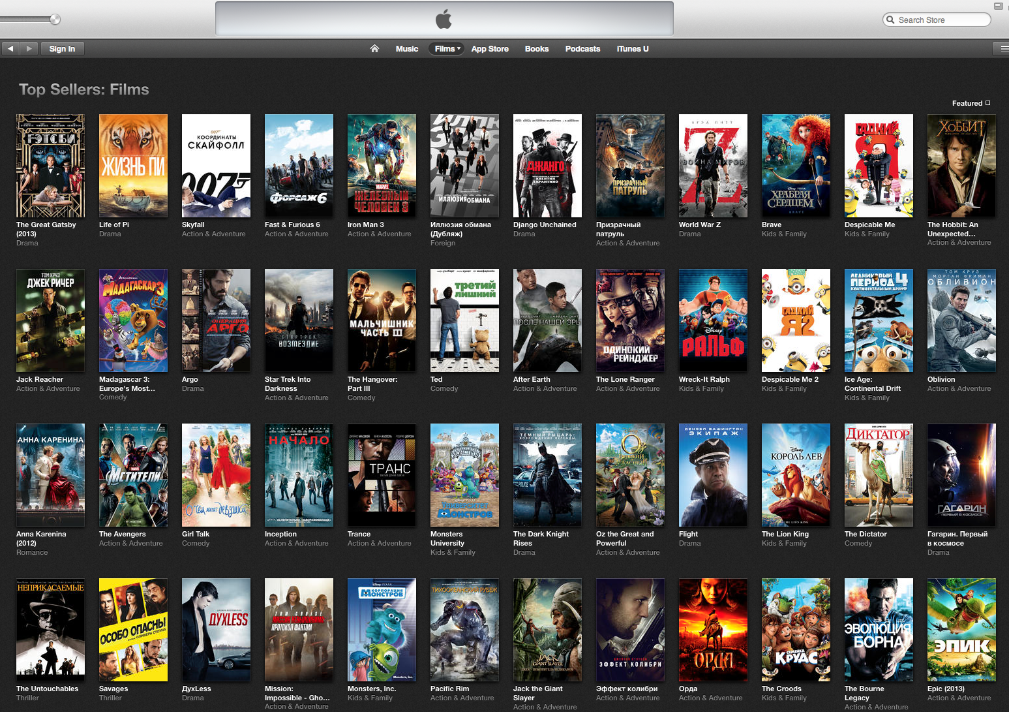Open the Life of Pi tiger poster
1009x712 pixels.
[x=133, y=166]
